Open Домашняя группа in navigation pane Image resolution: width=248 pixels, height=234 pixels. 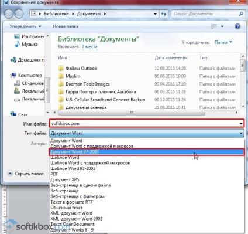27,60
